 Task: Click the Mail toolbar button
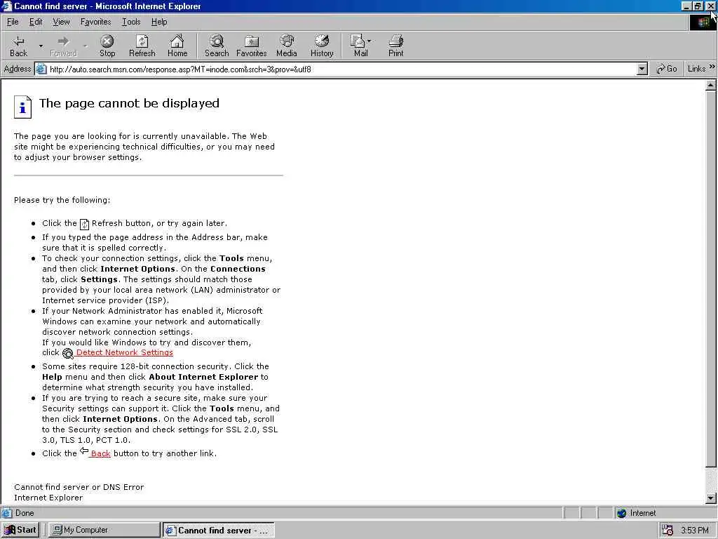360,46
